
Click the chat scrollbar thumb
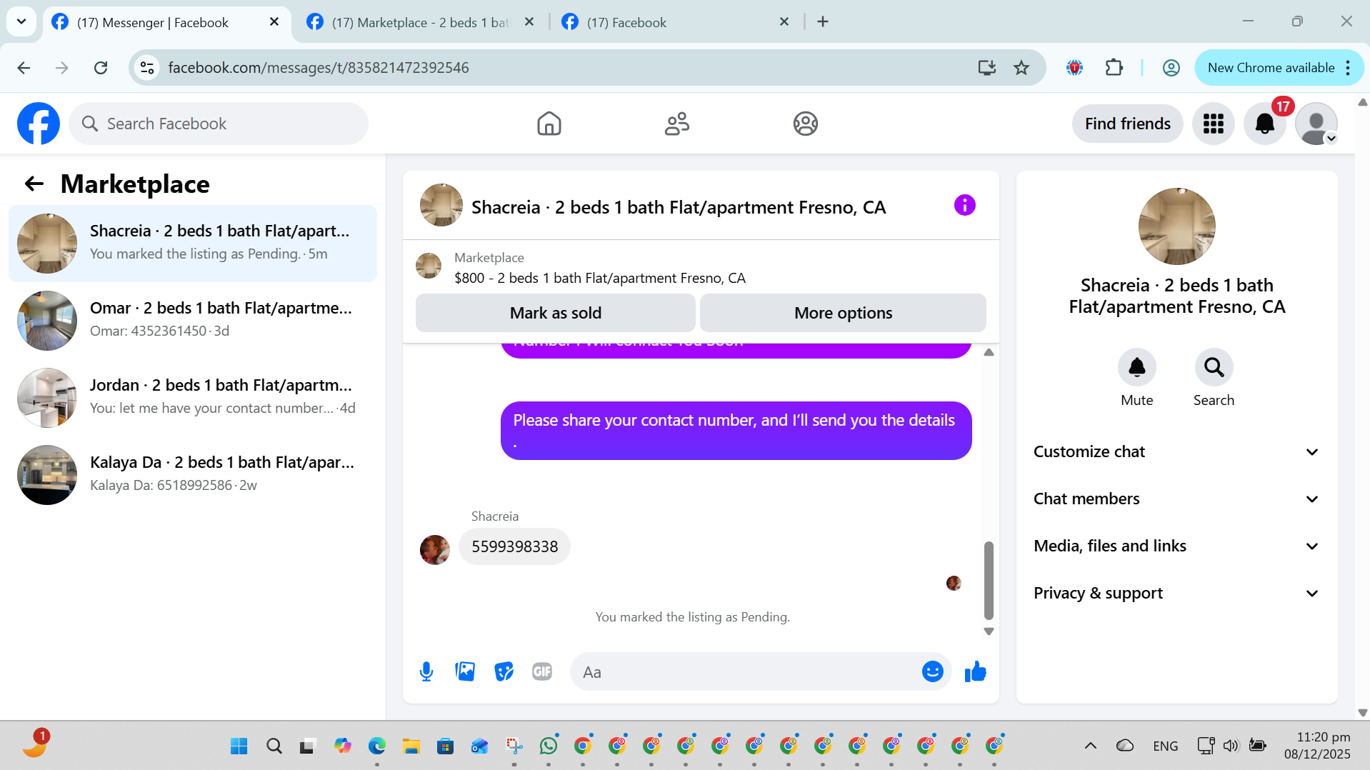click(989, 580)
